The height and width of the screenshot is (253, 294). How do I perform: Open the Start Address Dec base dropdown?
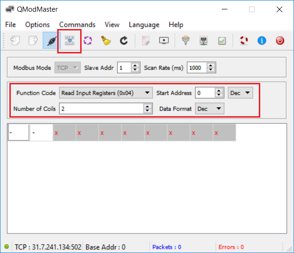click(x=241, y=93)
